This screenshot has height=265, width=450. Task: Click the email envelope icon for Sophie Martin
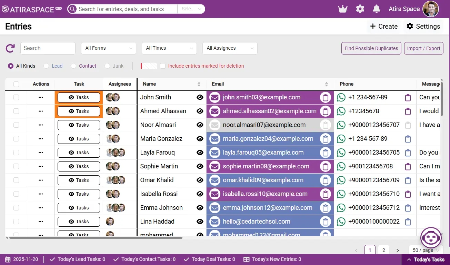click(214, 166)
